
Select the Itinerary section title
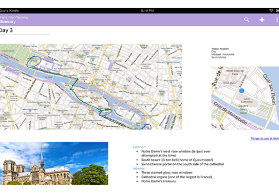coord(8,22)
